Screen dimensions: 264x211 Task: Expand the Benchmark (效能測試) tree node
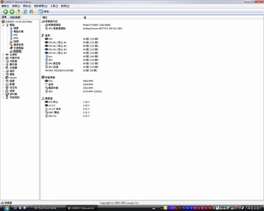3,97
